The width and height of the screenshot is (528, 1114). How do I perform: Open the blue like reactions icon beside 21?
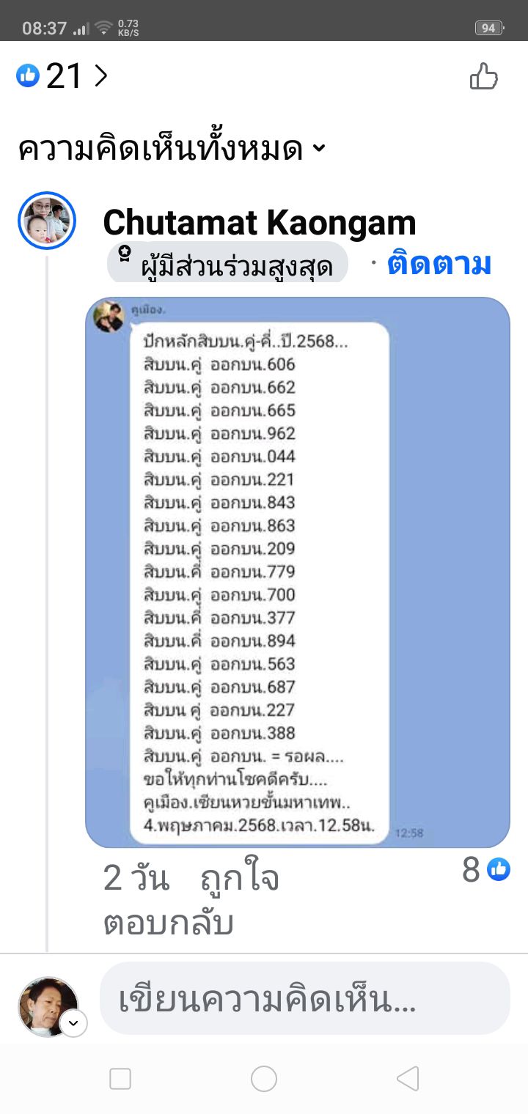point(28,75)
